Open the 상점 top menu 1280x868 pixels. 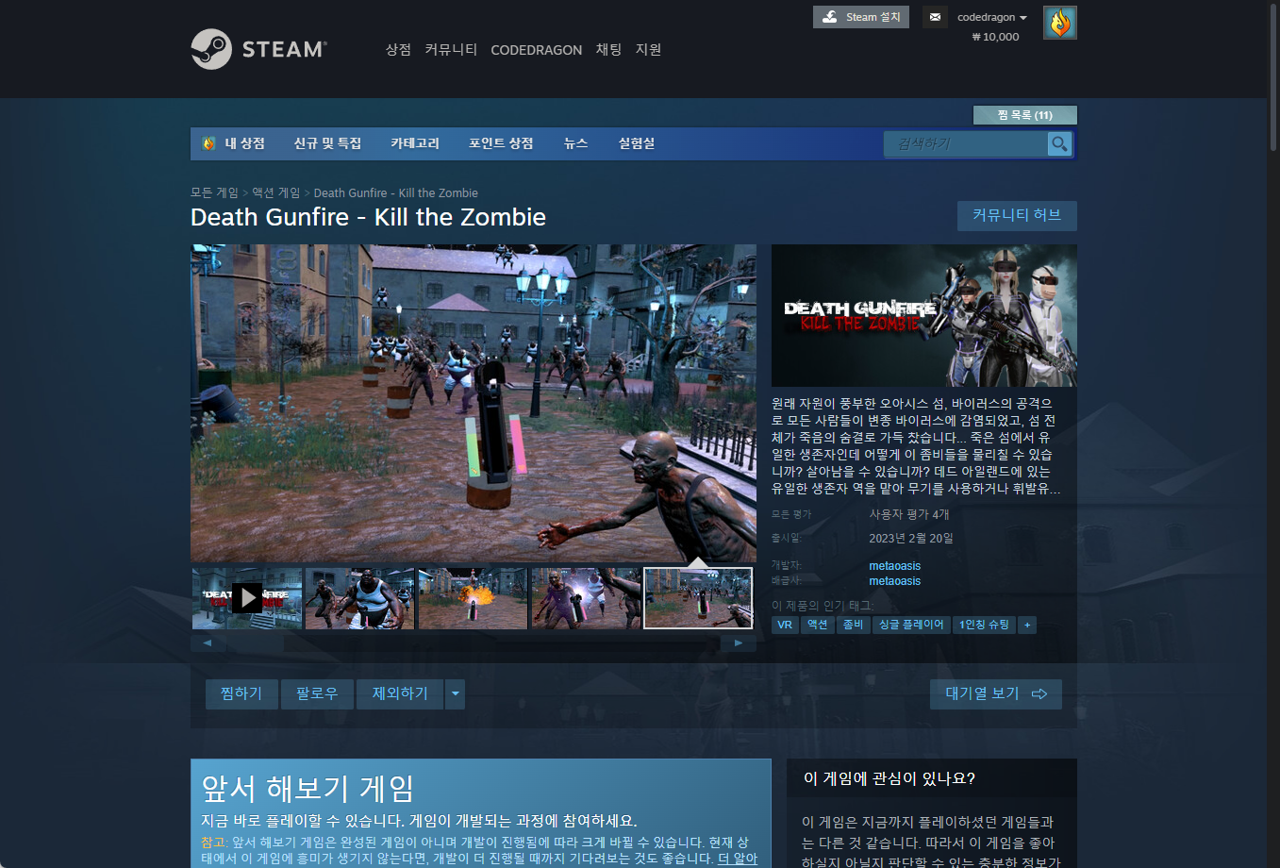pyautogui.click(x=398, y=49)
